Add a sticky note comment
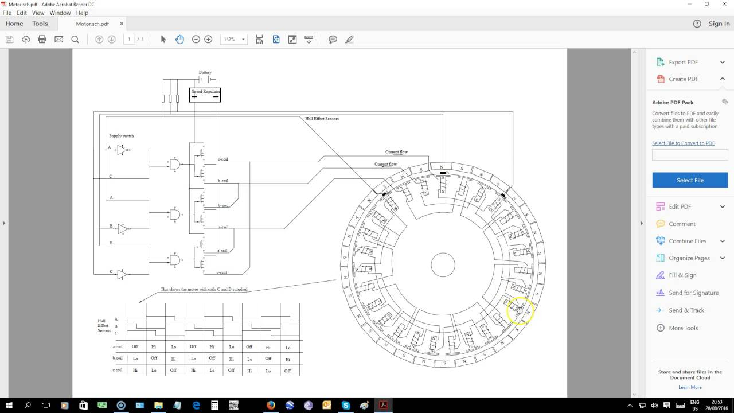 coord(333,39)
